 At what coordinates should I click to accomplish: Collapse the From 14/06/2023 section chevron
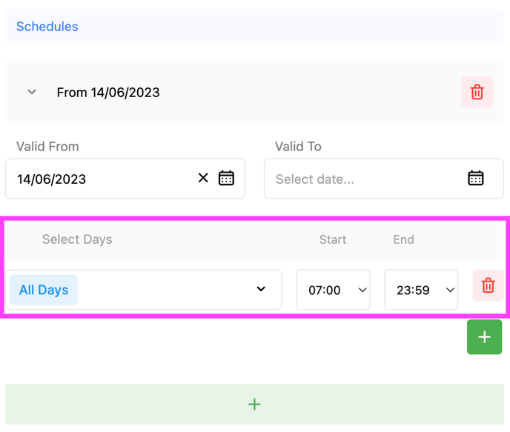32,93
